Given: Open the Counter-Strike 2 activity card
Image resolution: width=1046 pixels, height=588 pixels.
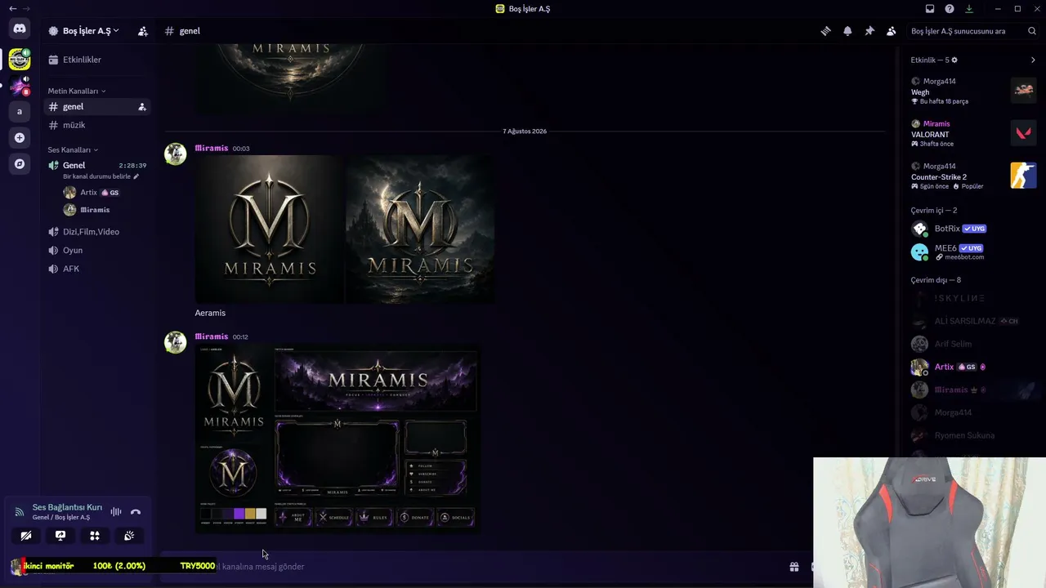Looking at the screenshot, I should pos(972,176).
